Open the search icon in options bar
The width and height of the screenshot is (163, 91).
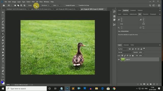150,6
